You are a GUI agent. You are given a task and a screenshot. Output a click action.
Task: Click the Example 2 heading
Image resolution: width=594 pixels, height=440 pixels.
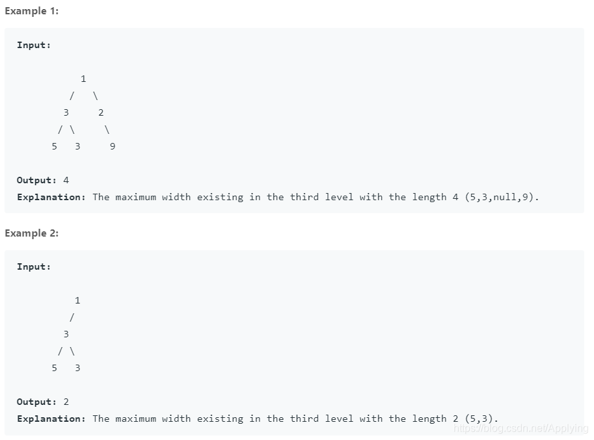[32, 233]
